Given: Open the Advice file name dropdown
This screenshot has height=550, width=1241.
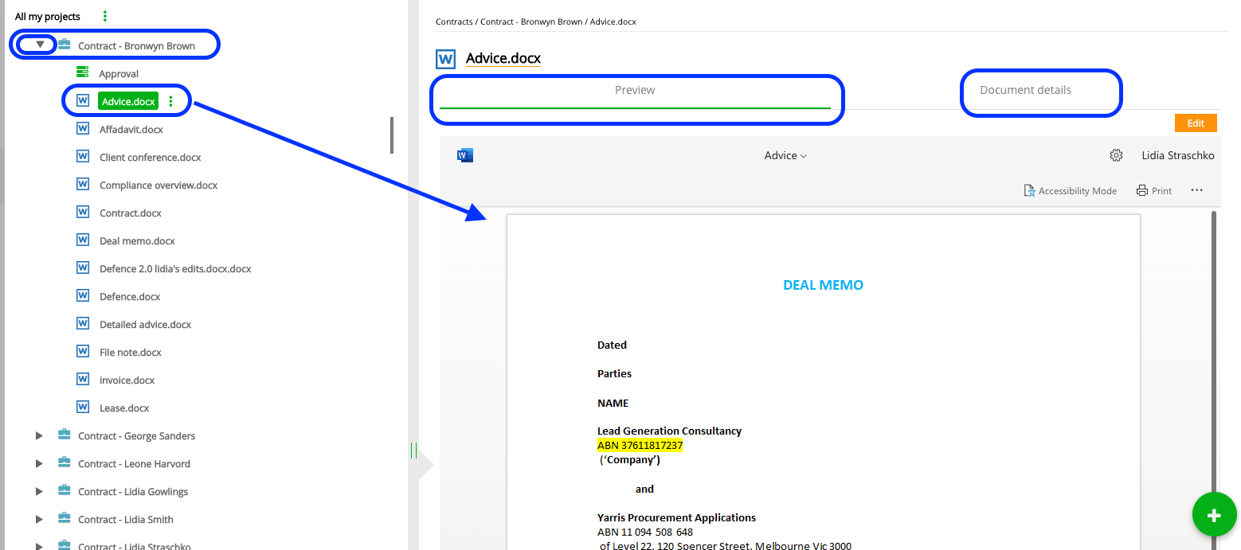Looking at the screenshot, I should (785, 155).
